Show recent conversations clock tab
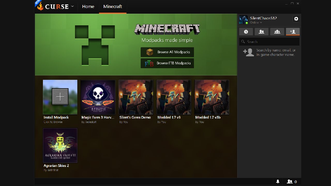The height and width of the screenshot is (186, 331). 246,32
